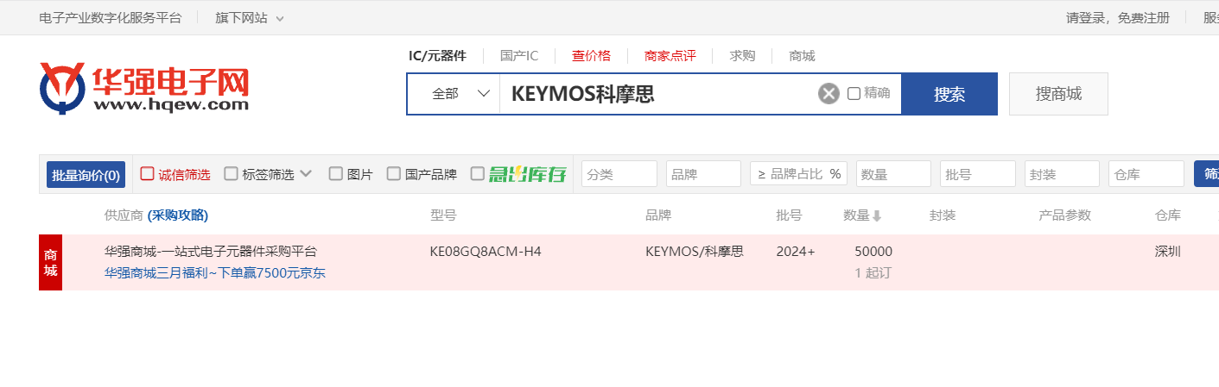
Task: Tick the 精确 checkbox
Action: 854,93
